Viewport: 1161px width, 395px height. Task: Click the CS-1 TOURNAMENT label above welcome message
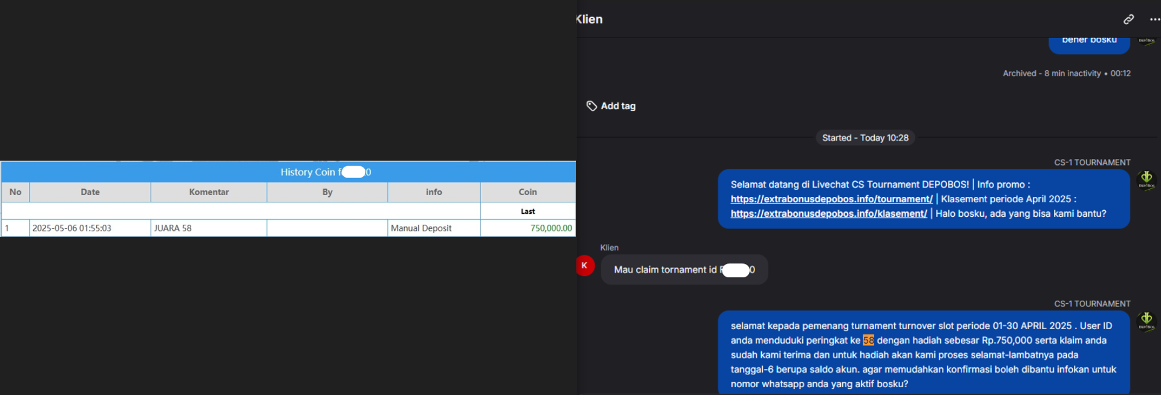tap(1092, 162)
